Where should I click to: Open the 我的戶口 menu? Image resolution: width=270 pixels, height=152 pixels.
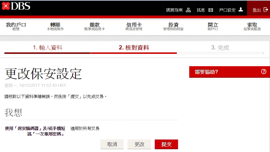(16, 26)
